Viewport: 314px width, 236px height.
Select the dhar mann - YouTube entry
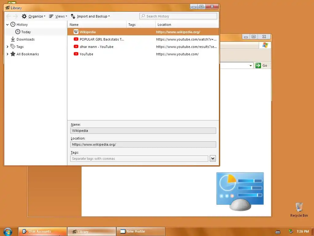point(143,47)
